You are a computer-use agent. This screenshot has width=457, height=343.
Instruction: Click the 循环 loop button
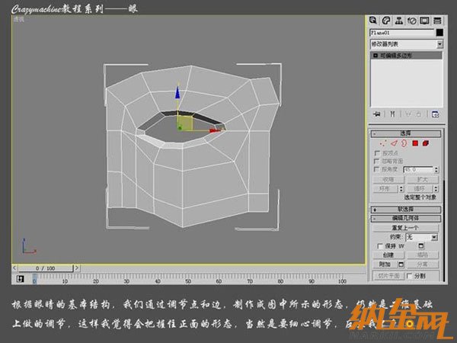tap(420, 189)
